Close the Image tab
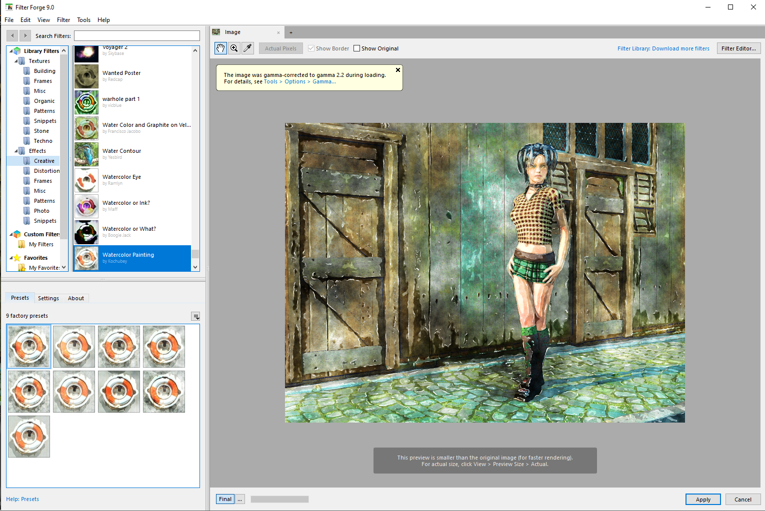 click(278, 32)
